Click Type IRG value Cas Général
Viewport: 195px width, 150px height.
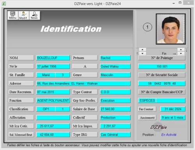(115, 135)
